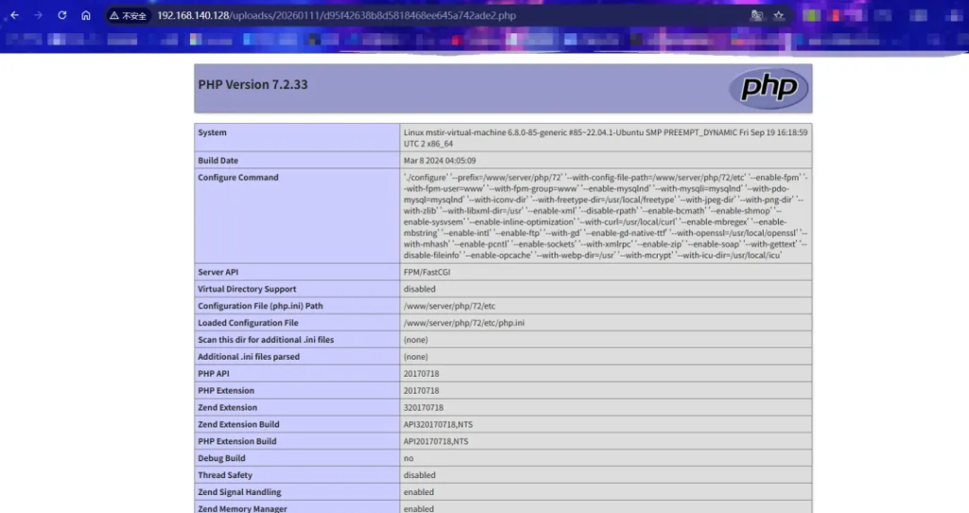Click the 不安全 security warning badge
This screenshot has height=513, width=969.
[x=128, y=16]
